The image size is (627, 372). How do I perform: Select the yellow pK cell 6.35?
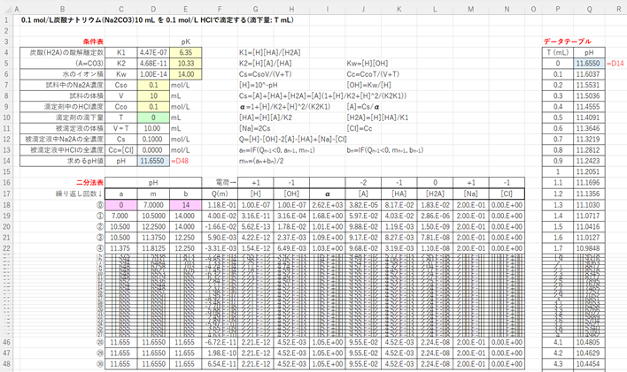pos(186,52)
